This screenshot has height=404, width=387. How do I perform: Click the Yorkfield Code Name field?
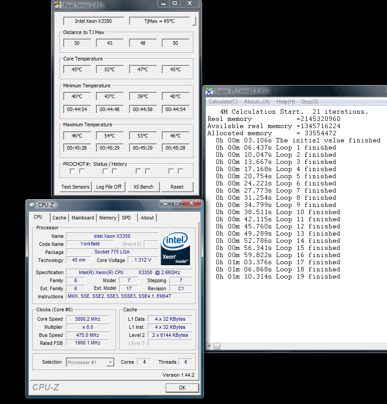click(x=90, y=244)
